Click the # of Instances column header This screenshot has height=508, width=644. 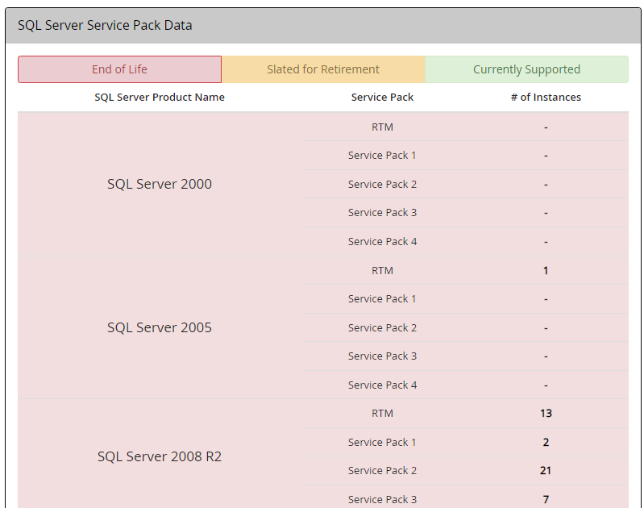pyautogui.click(x=546, y=98)
